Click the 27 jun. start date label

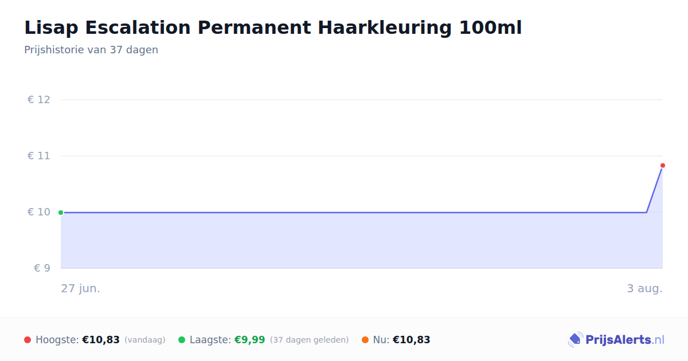pyautogui.click(x=81, y=288)
